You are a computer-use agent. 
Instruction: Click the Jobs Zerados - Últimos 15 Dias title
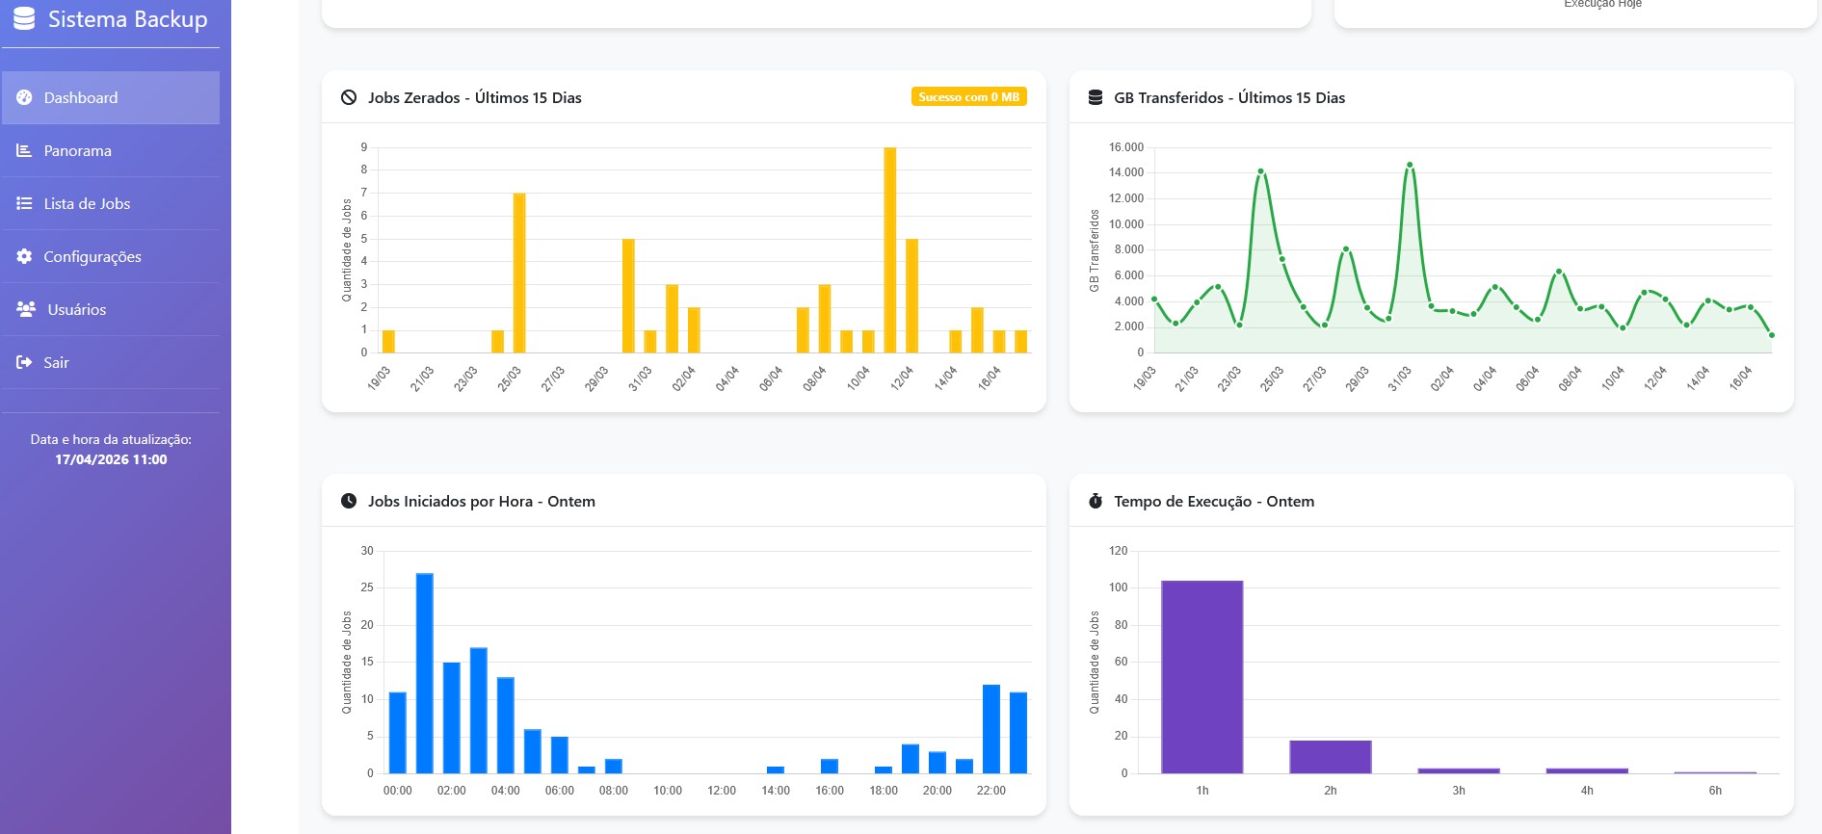(x=475, y=97)
